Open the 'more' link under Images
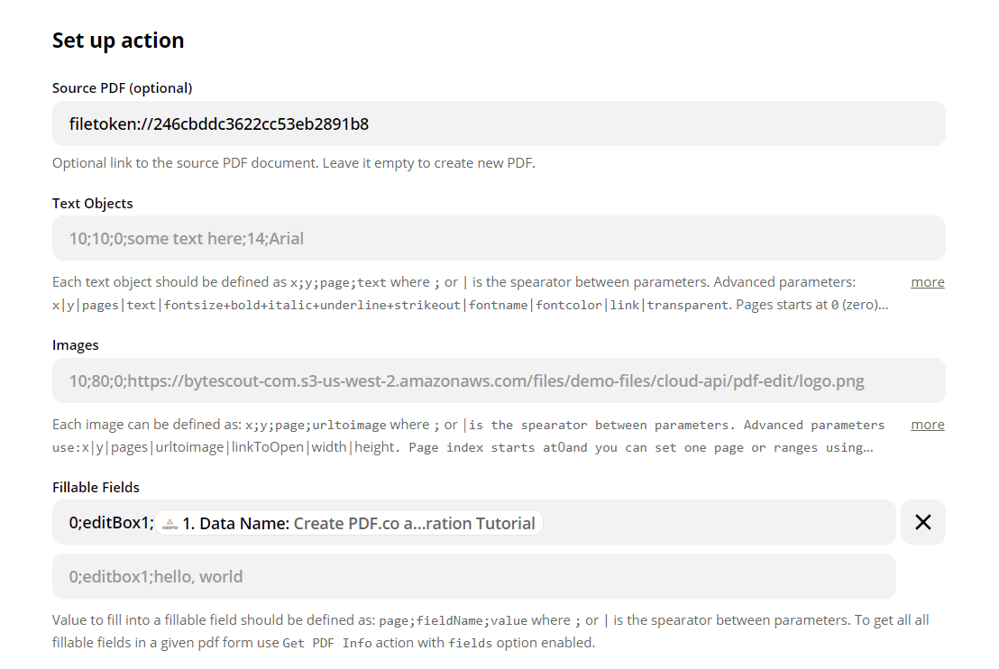Viewport: 999px width, 669px height. click(927, 424)
